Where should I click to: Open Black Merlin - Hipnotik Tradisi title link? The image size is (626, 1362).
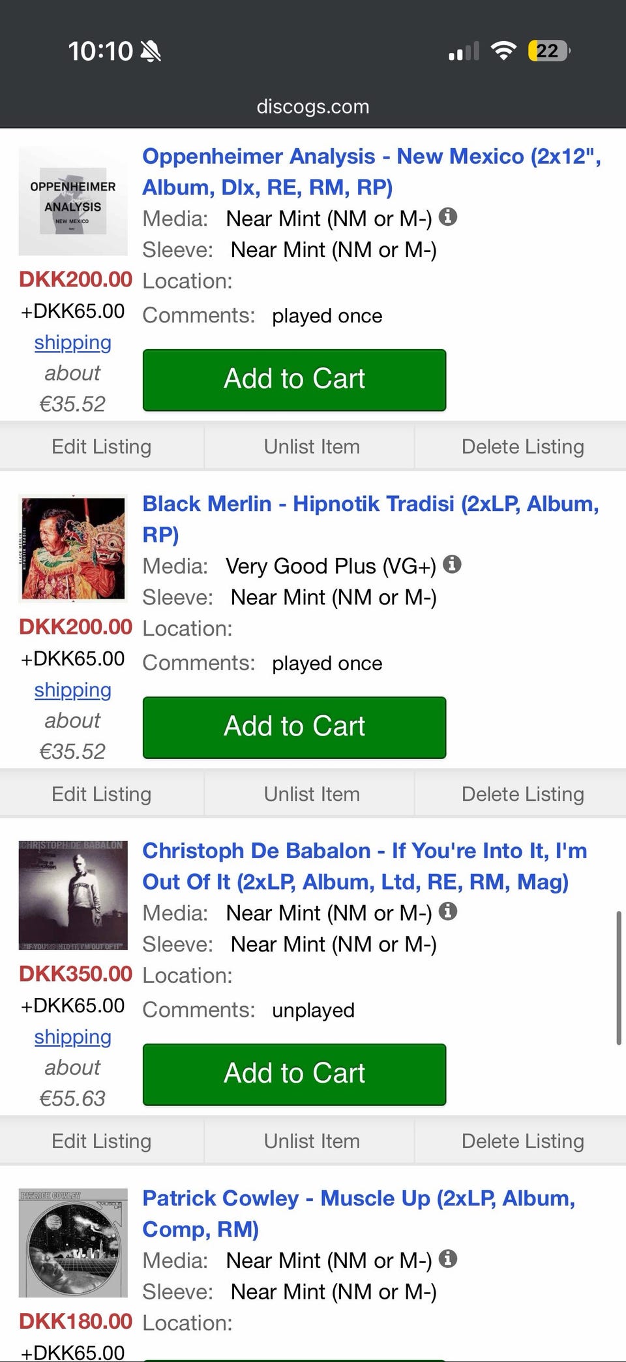click(370, 504)
